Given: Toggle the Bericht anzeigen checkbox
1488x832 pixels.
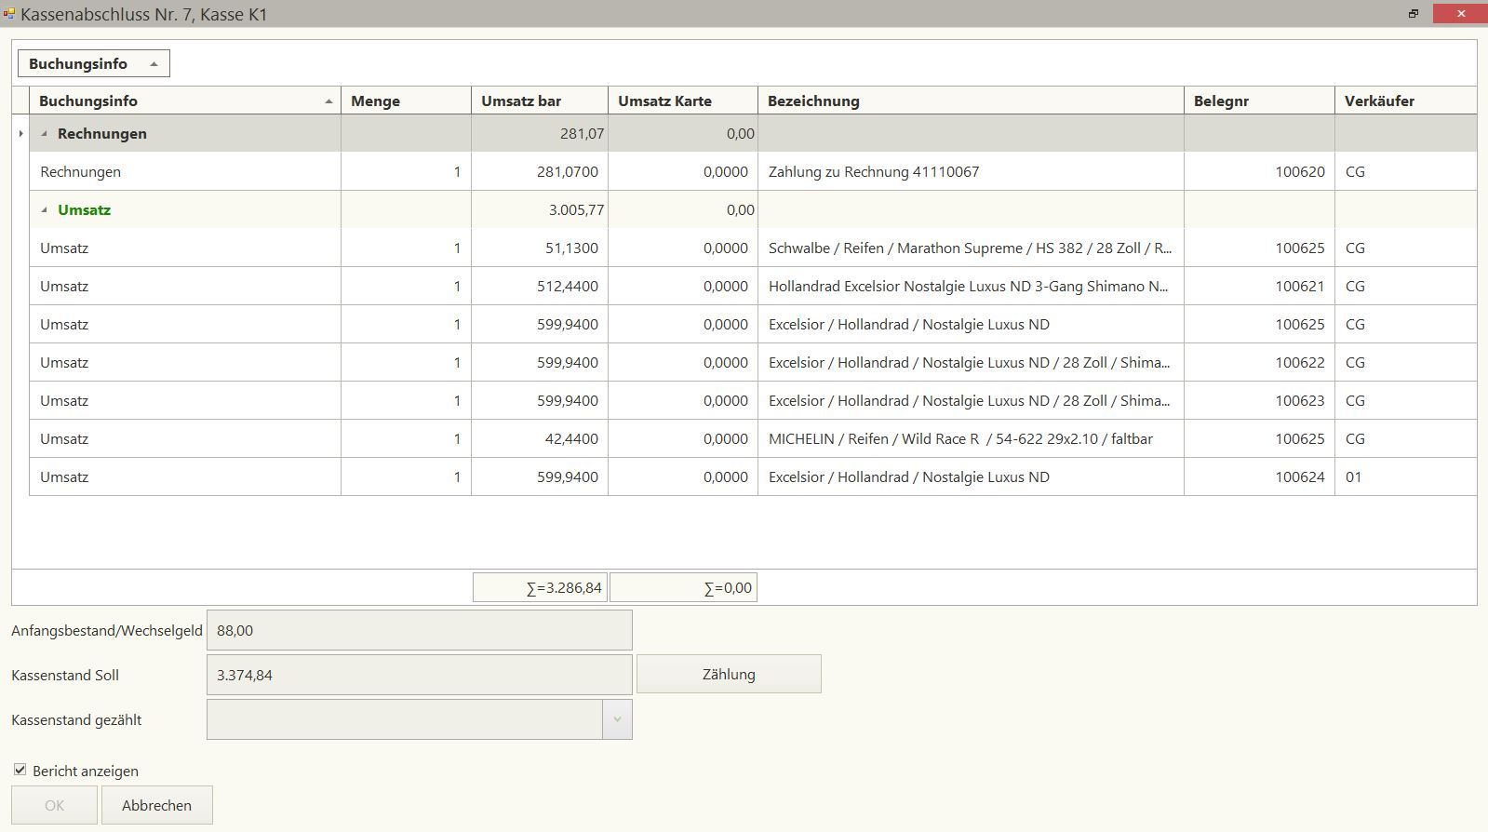Looking at the screenshot, I should click(x=20, y=771).
